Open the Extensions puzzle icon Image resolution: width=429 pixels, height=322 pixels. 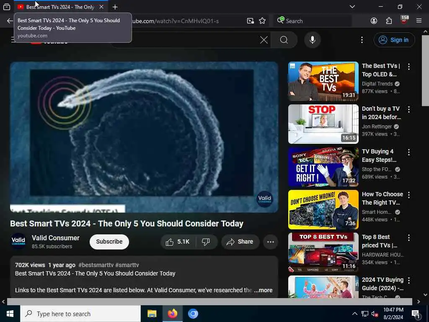389,21
